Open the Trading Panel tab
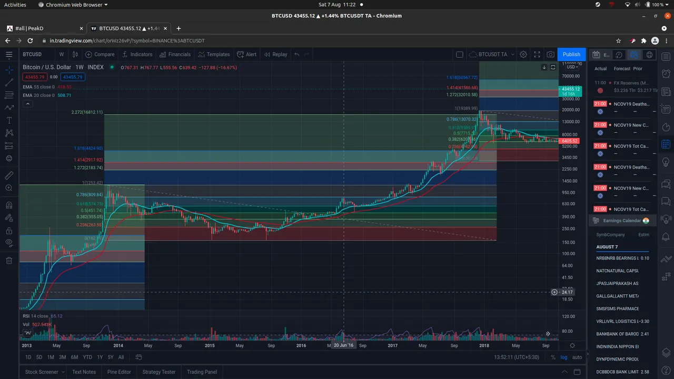 (x=202, y=372)
